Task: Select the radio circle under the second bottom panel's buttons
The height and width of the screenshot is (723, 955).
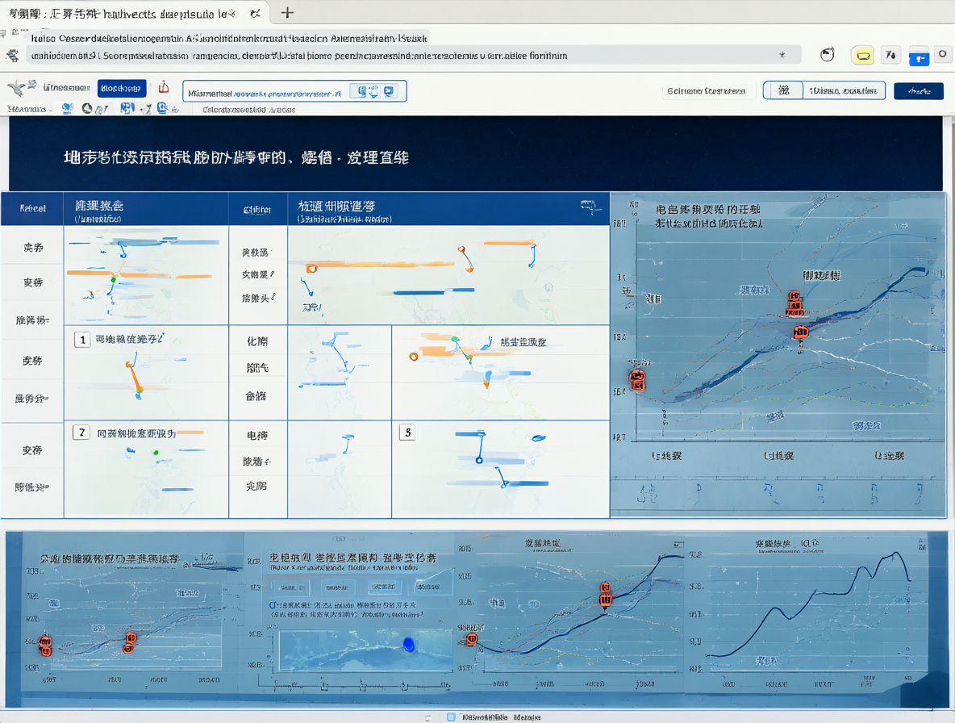Action: 273,605
